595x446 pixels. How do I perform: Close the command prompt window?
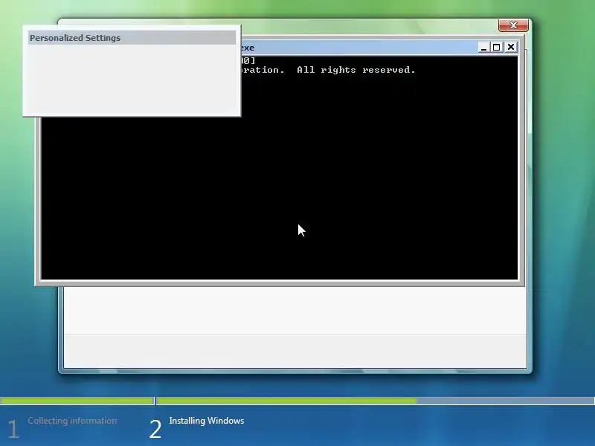click(511, 48)
